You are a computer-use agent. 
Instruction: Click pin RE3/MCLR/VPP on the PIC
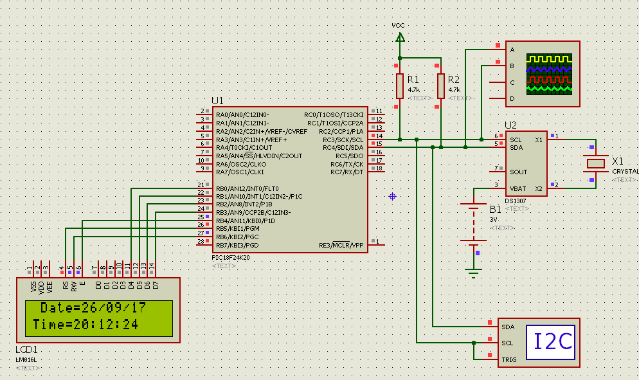pos(341,246)
